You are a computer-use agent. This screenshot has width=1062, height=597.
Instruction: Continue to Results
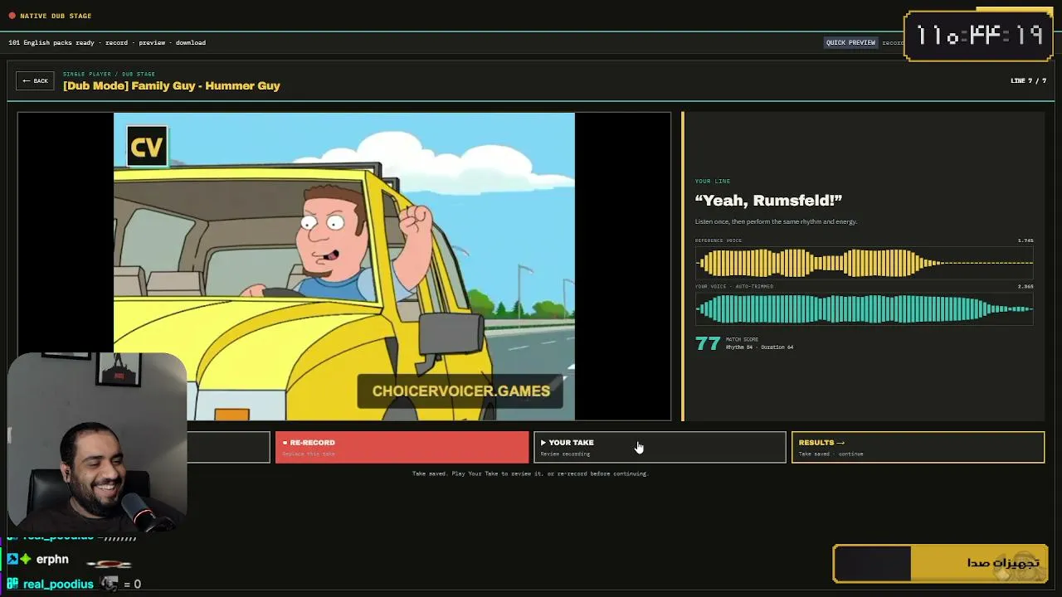(x=918, y=447)
